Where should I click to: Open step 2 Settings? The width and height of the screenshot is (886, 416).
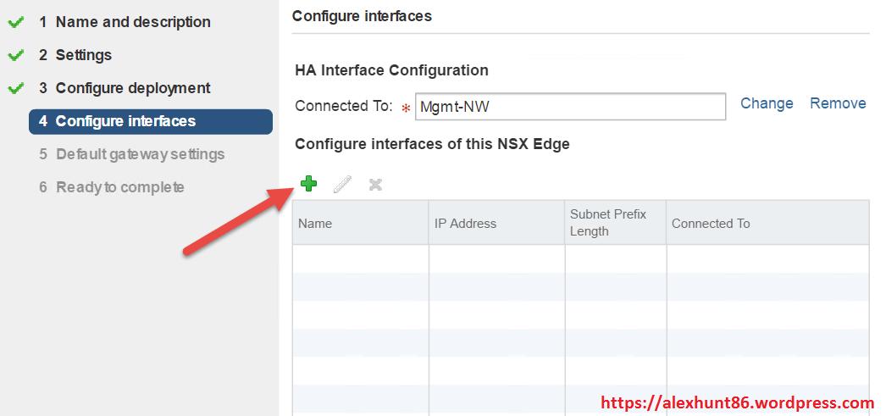click(x=83, y=55)
